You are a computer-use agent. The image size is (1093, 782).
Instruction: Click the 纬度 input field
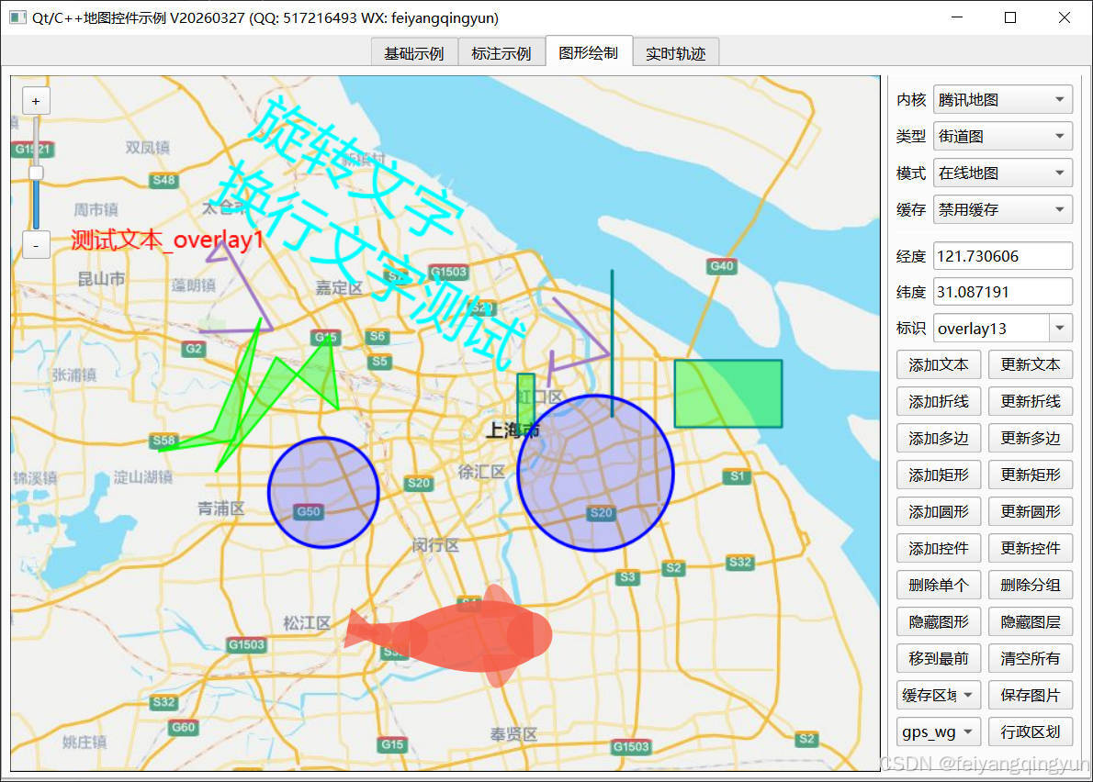click(x=1002, y=292)
